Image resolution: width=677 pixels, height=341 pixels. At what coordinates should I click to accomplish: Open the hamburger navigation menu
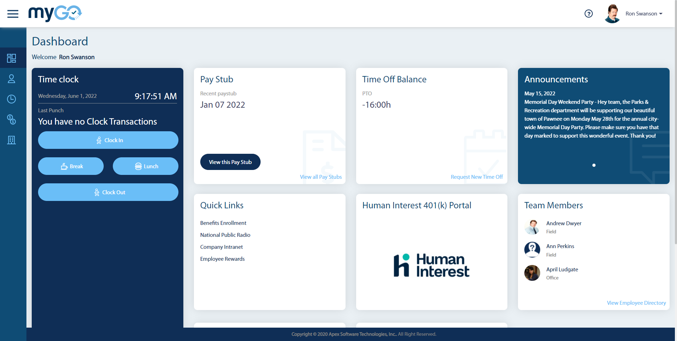(13, 14)
